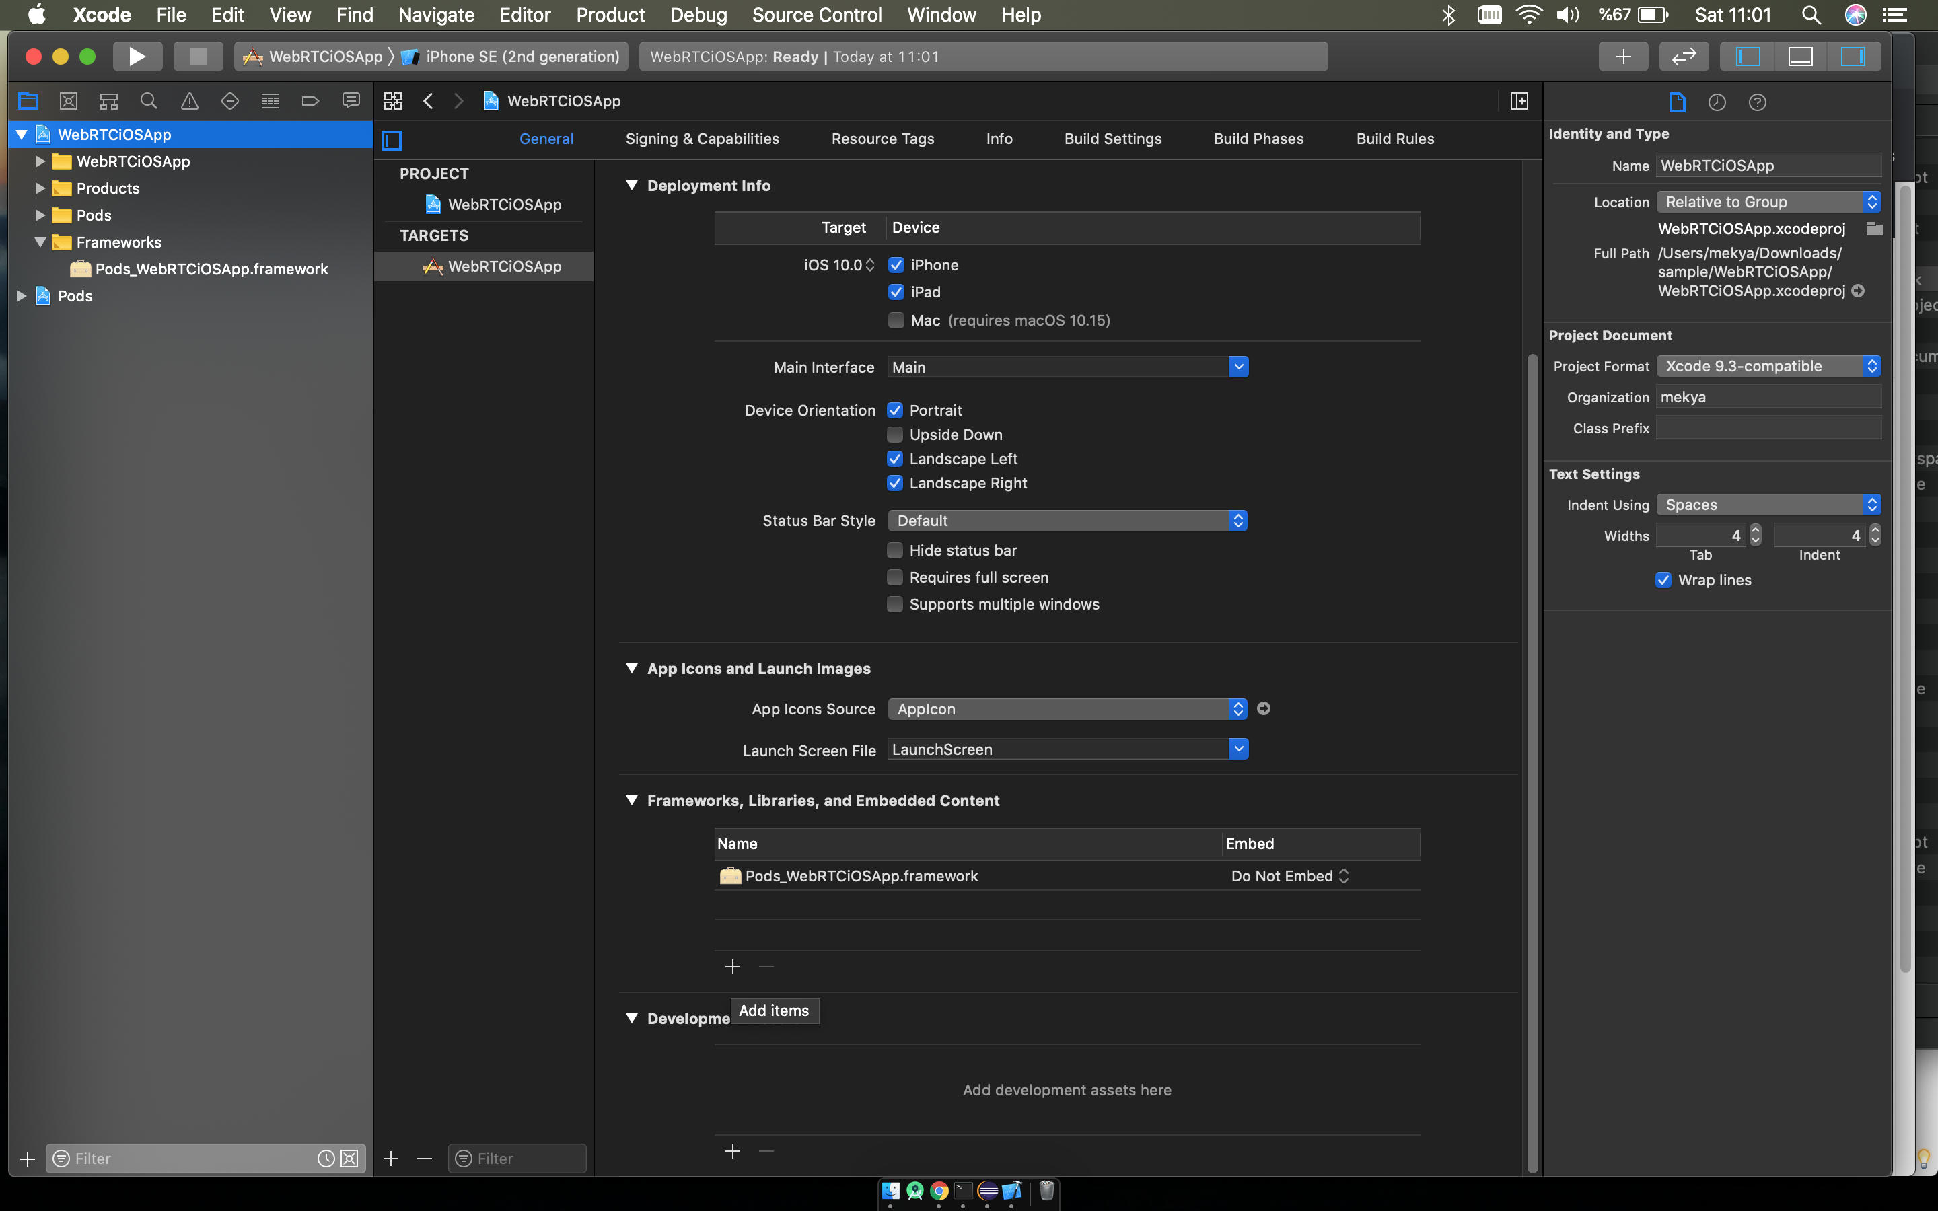Screen dimensions: 1938x1211
Task: Open the Library plus button in toolbar
Action: click(1623, 56)
